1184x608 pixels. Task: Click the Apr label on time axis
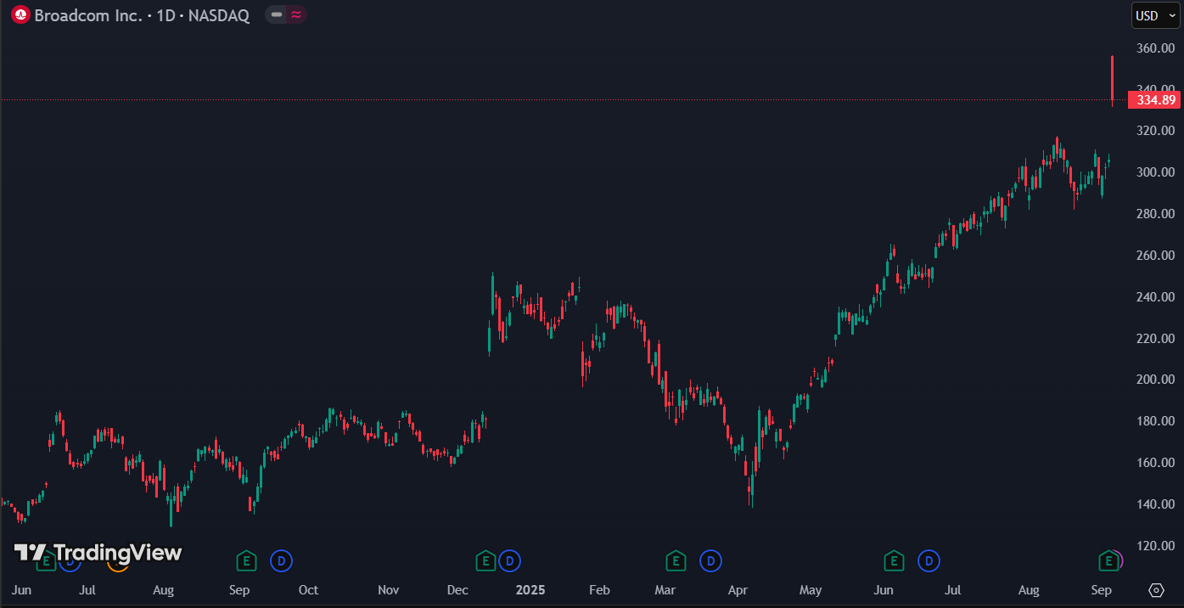point(738,590)
